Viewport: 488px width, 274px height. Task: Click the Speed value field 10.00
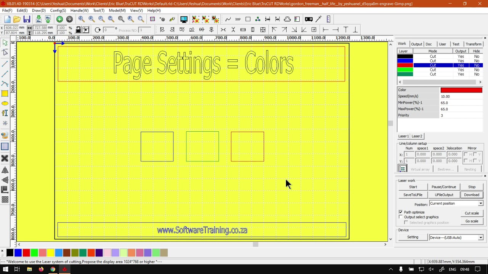461,97
